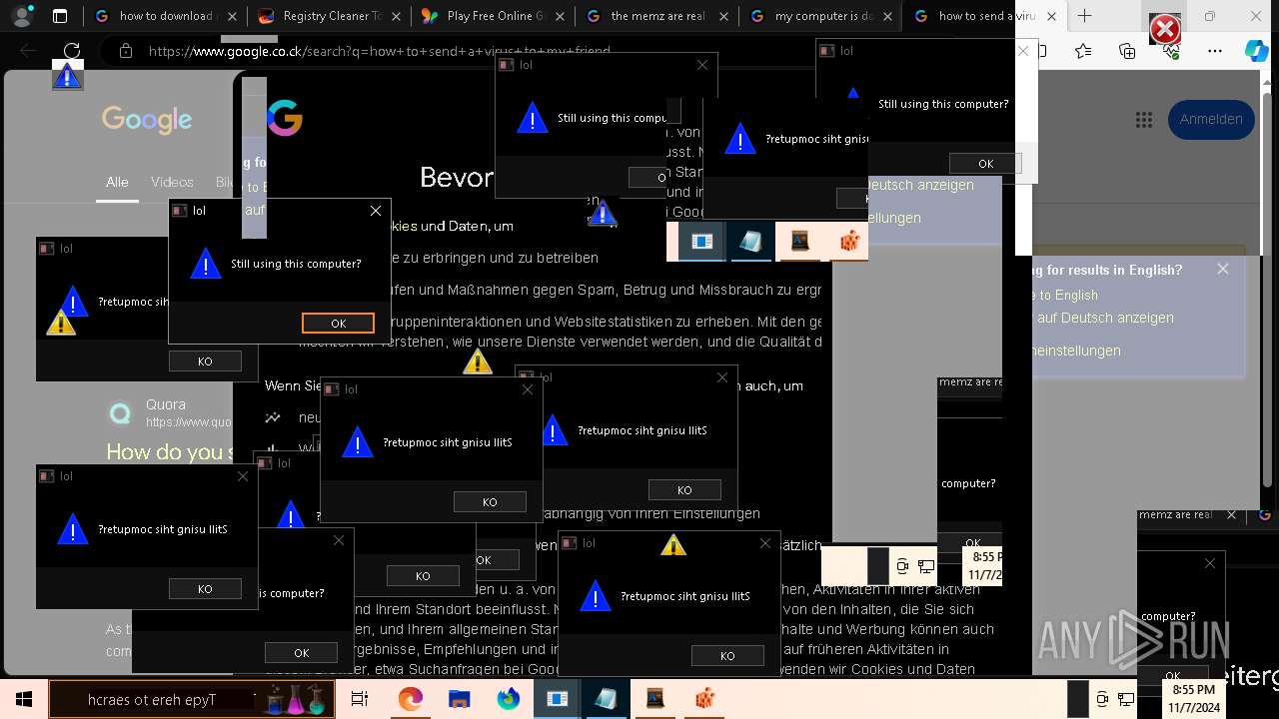Switch to 'my computer is do' tab
This screenshot has width=1279, height=719.
click(x=820, y=16)
